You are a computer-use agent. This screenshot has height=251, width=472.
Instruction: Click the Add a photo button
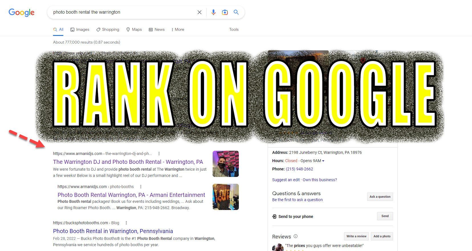[382, 236]
